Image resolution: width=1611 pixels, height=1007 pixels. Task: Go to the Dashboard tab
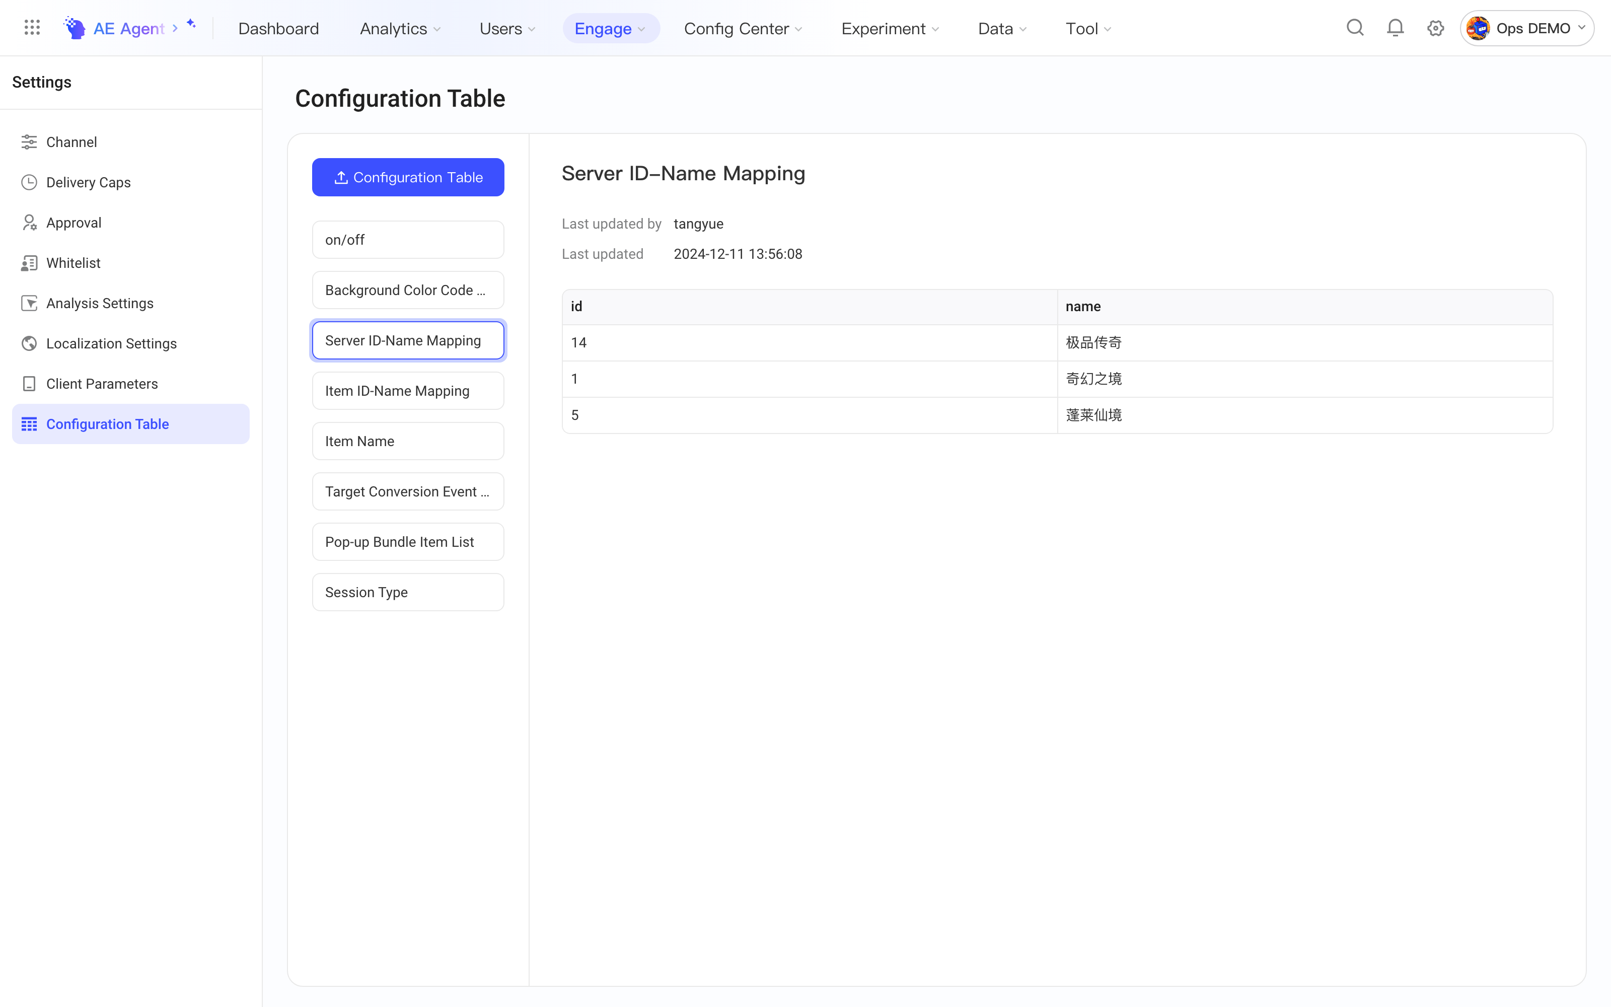pos(278,29)
